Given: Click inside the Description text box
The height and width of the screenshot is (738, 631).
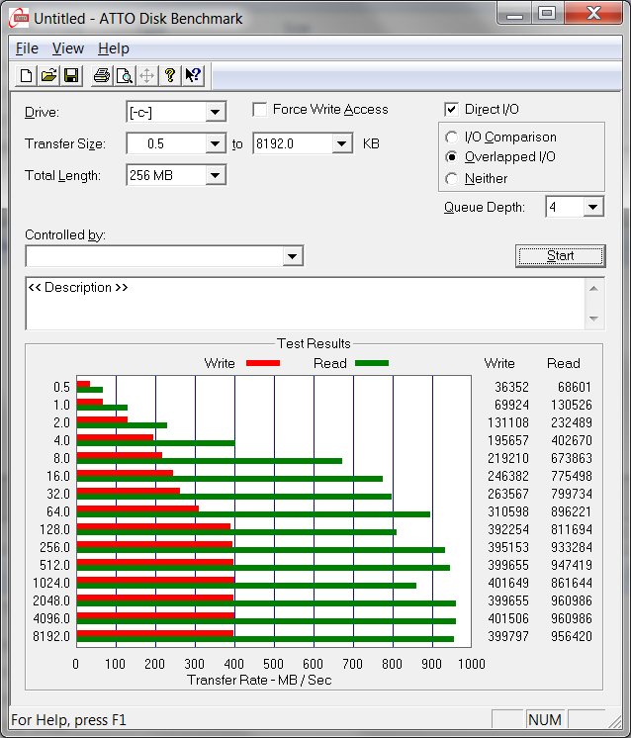Looking at the screenshot, I should point(305,304).
